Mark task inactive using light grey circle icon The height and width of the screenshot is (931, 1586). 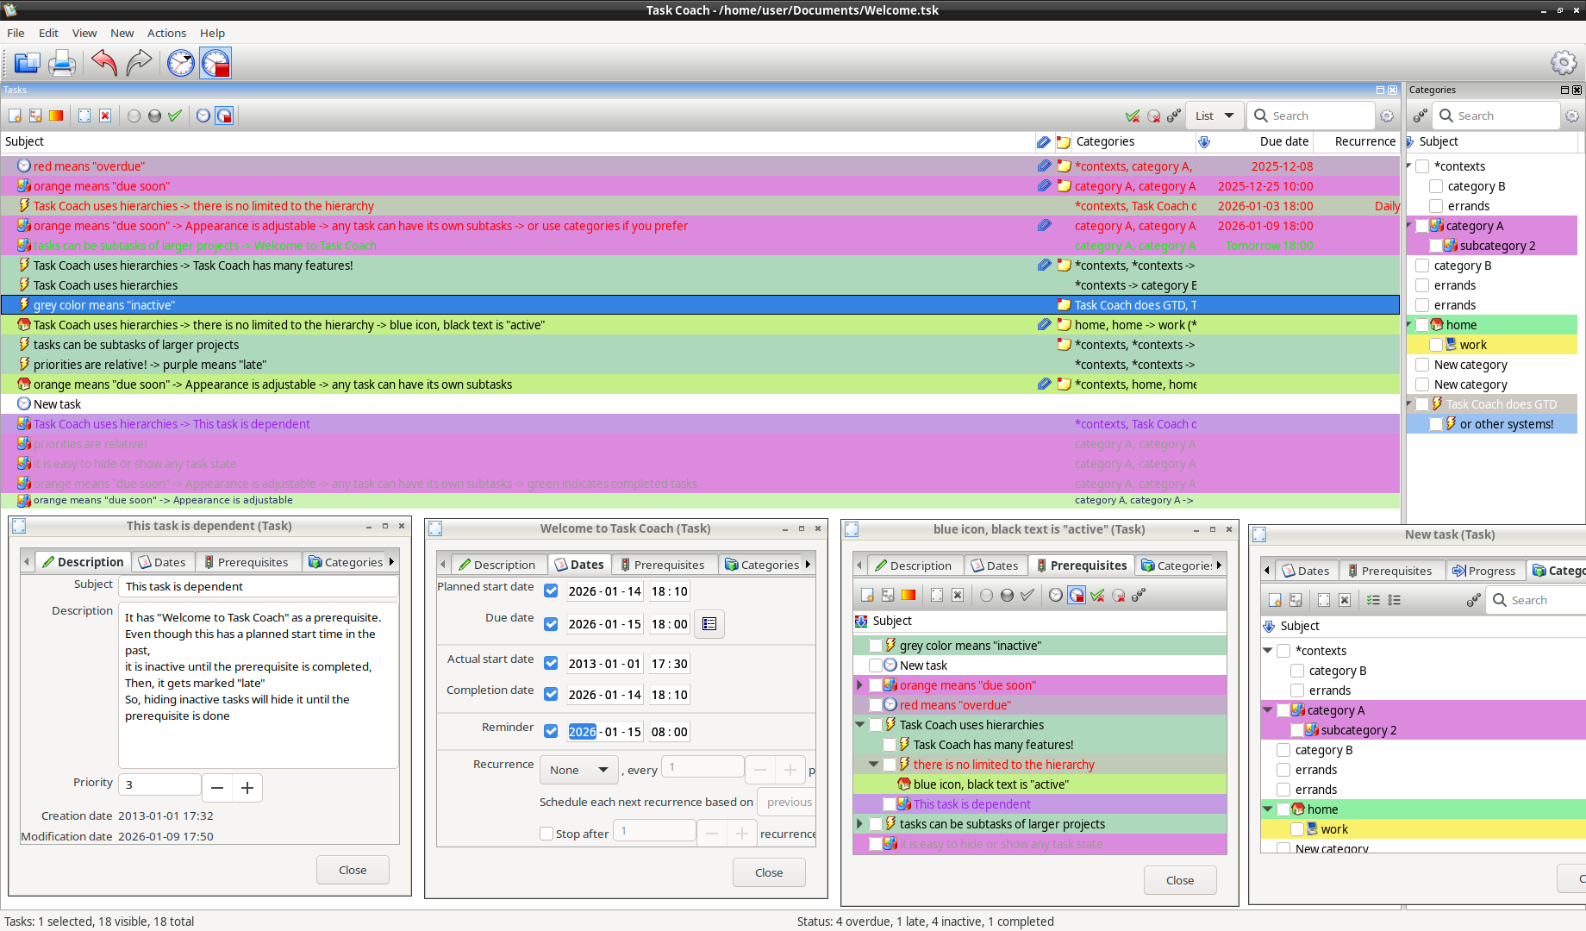tap(134, 116)
